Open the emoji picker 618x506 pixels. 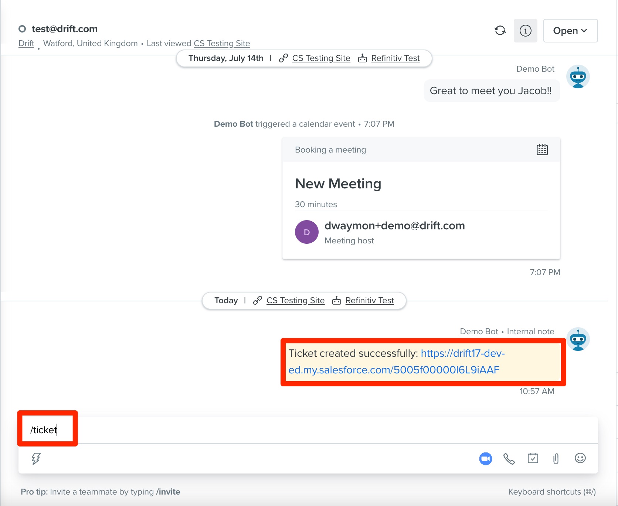pyautogui.click(x=580, y=458)
